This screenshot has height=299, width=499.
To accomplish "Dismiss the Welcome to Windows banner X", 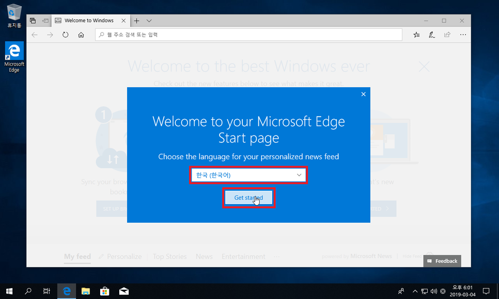I will pos(424,67).
